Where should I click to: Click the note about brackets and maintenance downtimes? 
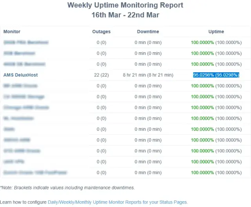click(x=67, y=188)
